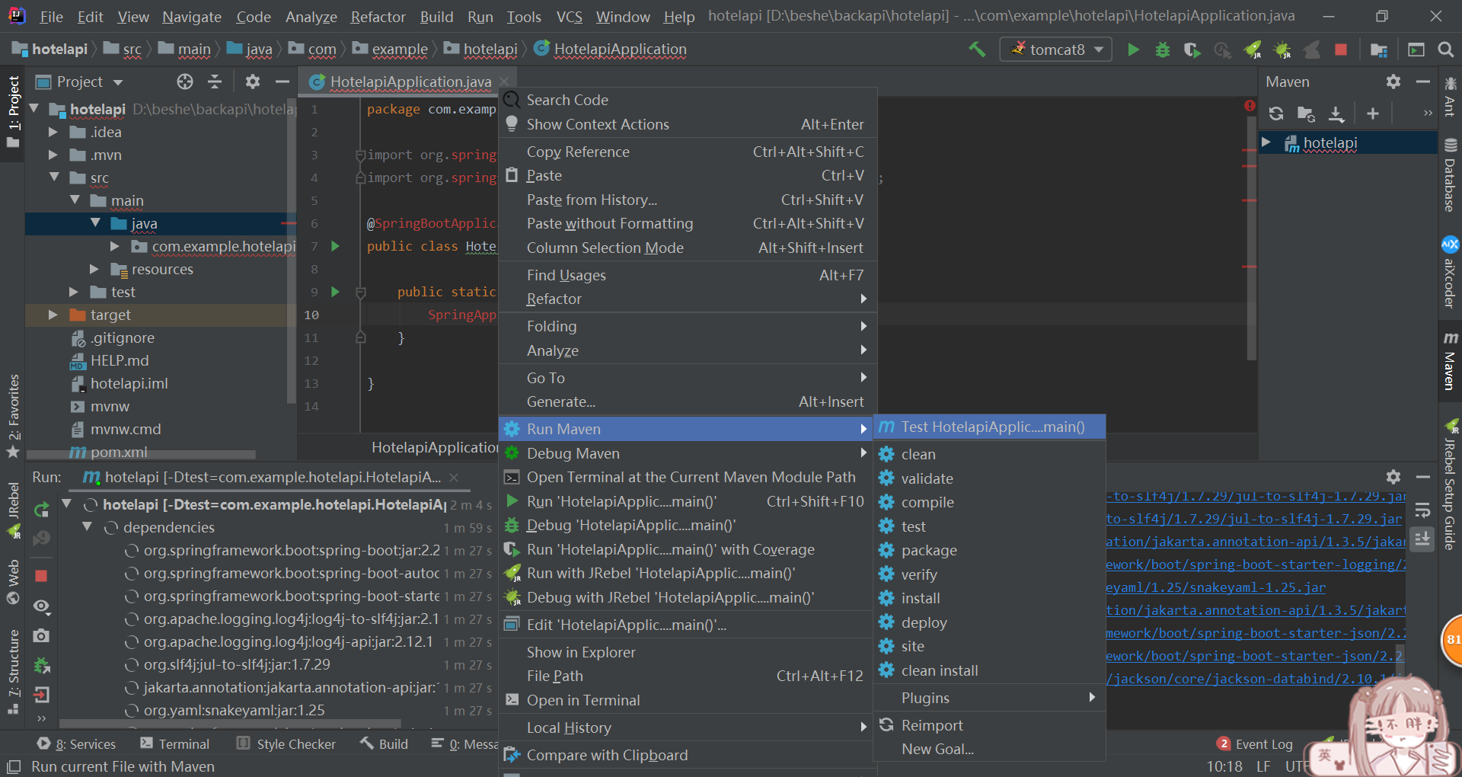Run tomcat8 with green play button
1462x777 pixels.
[x=1133, y=50]
